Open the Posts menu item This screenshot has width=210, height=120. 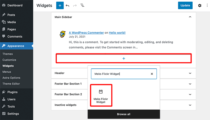11,15
